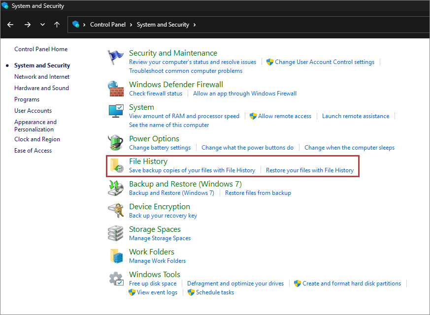The height and width of the screenshot is (315, 430).
Task: Click the Security and Maintenance flag icon
Action: pos(115,57)
